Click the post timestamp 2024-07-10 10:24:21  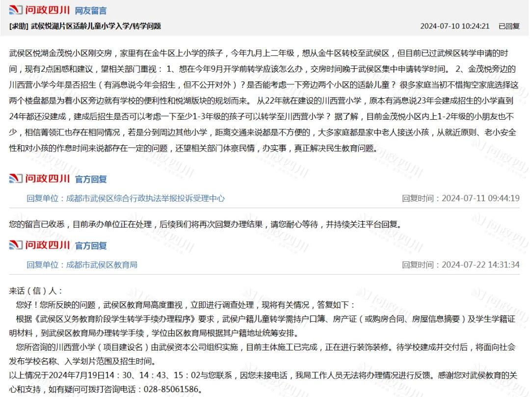454,26
